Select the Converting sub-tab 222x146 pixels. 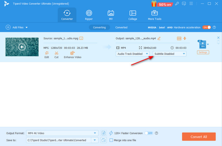pos(99,27)
